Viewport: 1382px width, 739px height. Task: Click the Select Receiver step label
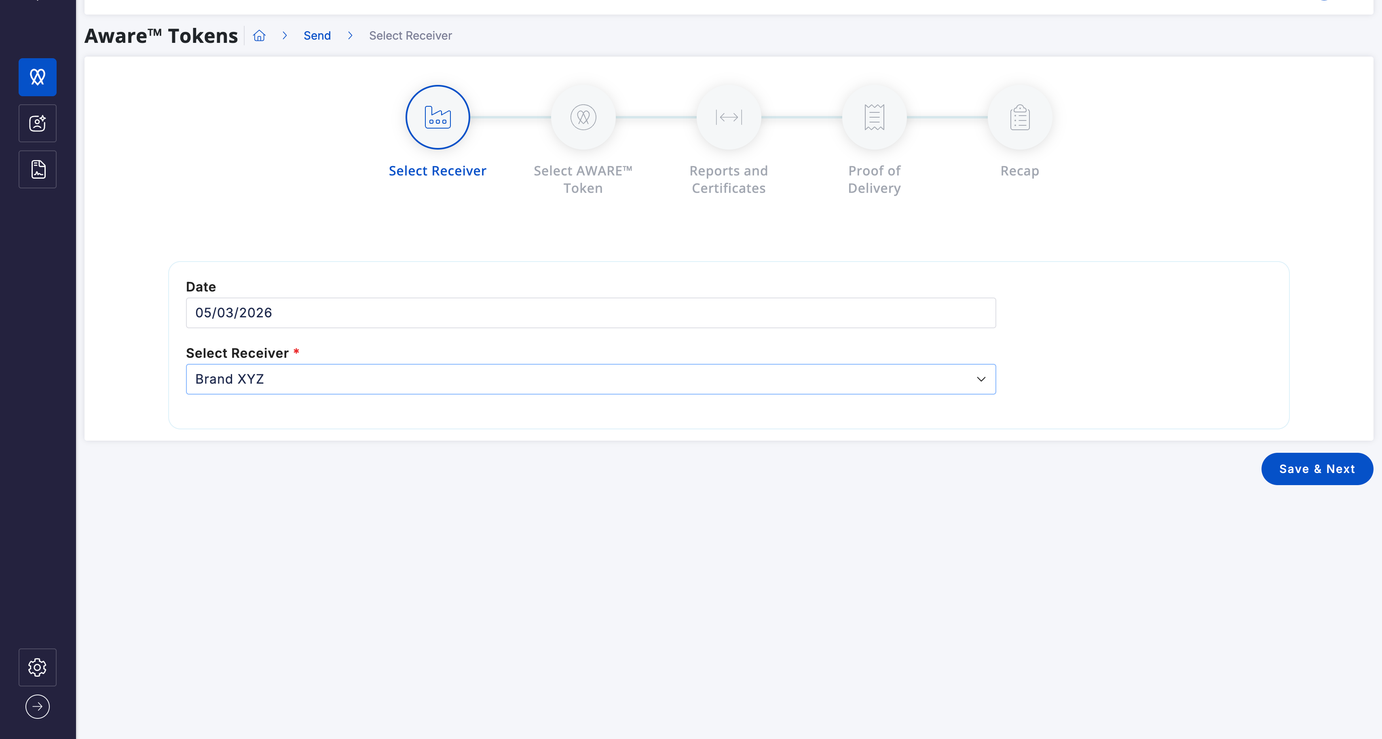[438, 171]
